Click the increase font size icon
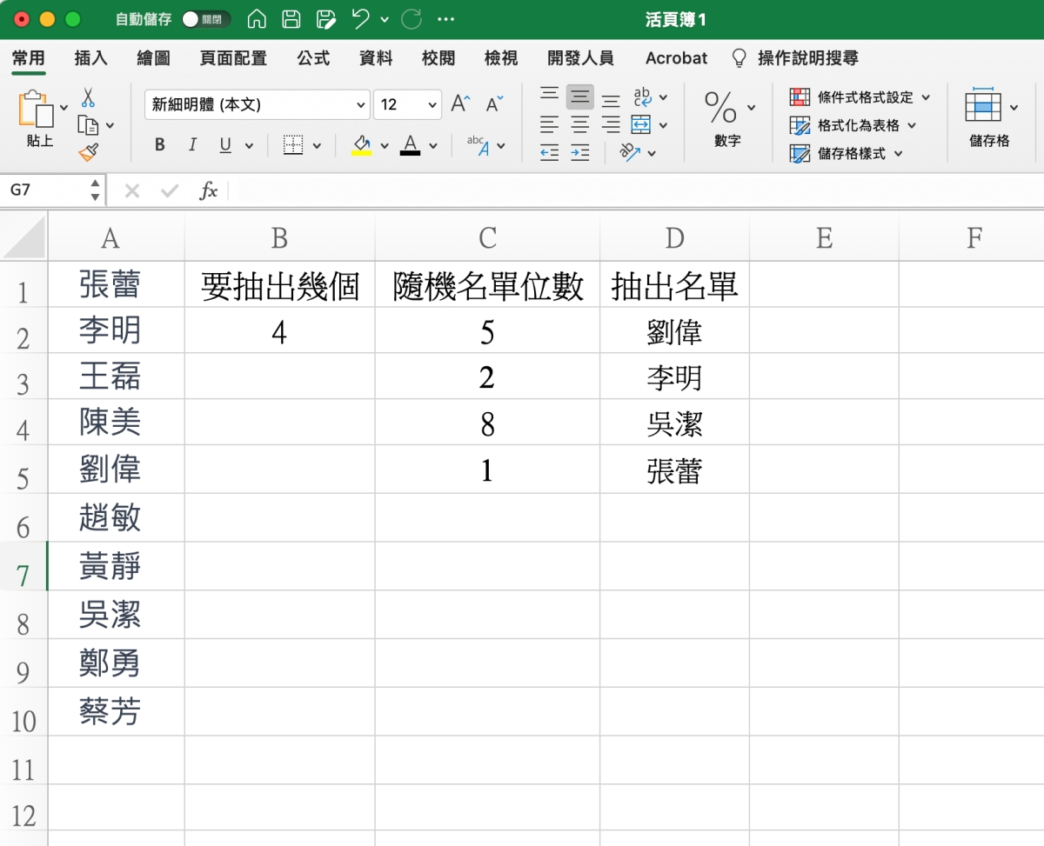The image size is (1044, 846). pyautogui.click(x=460, y=104)
